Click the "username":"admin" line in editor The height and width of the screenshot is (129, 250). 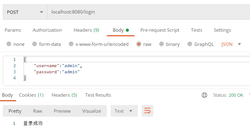pos(58,66)
